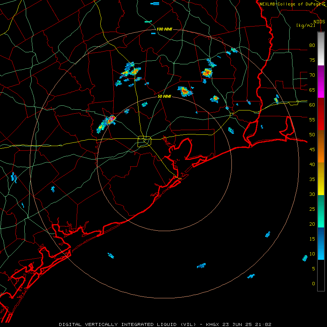Image resolution: width=327 pixels, height=327 pixels.
Task: Click the red segment of the color bar
Action: pos(321,114)
